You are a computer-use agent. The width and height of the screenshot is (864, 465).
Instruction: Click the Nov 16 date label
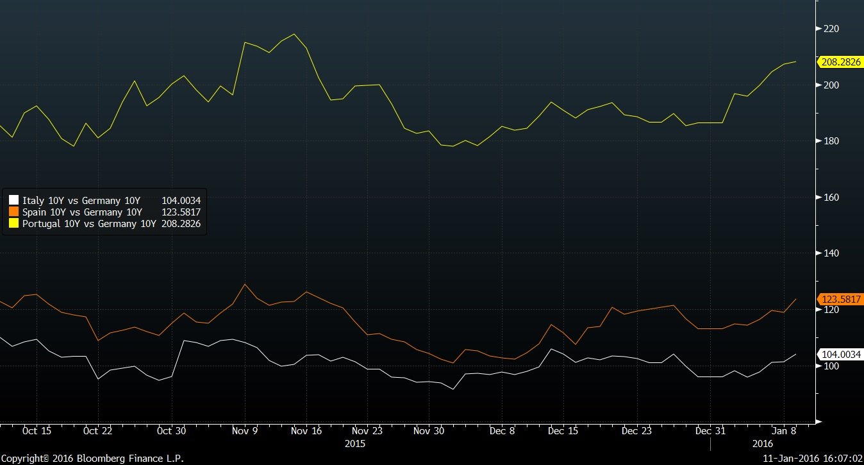(306, 431)
